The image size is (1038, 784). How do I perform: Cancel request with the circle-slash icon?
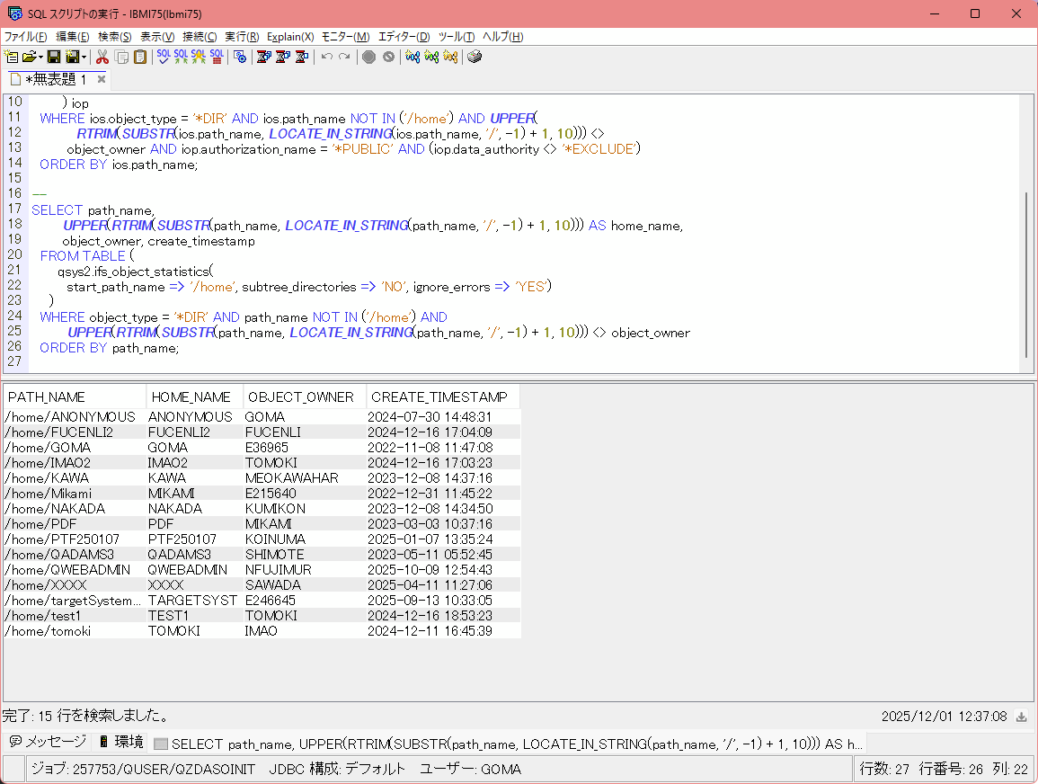point(388,57)
